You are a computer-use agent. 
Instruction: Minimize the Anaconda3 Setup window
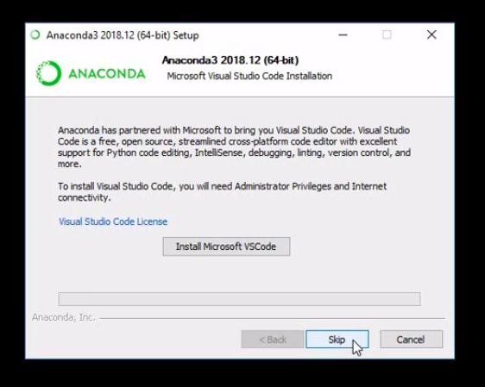[x=343, y=34]
